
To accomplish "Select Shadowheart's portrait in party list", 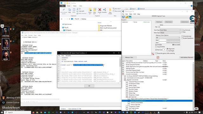I will [6, 44].
